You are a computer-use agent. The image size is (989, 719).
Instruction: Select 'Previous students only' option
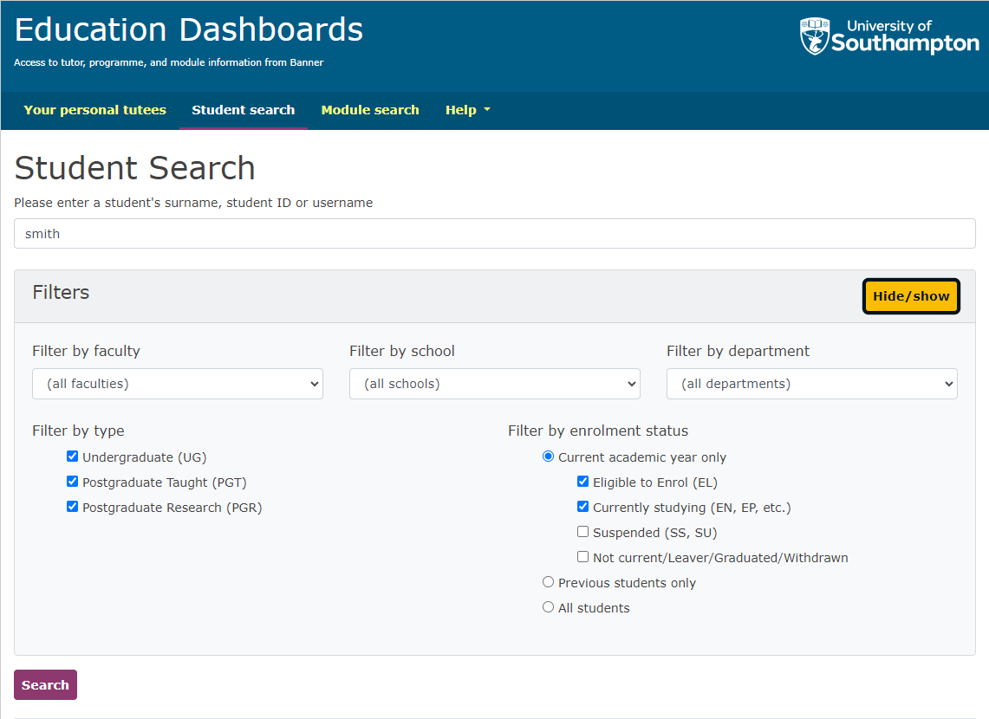tap(548, 581)
